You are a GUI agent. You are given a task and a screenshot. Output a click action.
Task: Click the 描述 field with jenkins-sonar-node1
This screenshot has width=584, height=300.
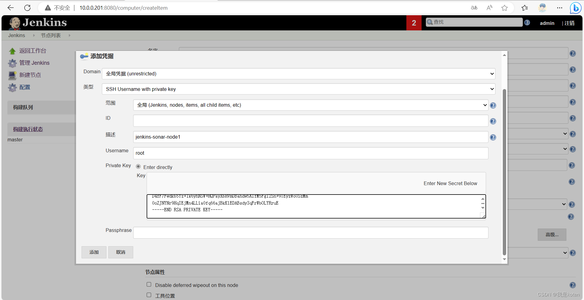click(311, 137)
